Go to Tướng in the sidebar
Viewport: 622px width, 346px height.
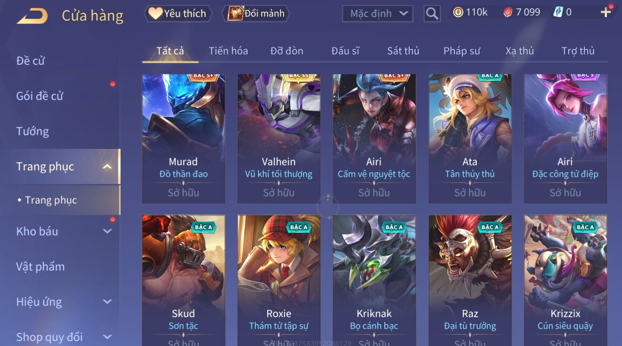pyautogui.click(x=33, y=132)
